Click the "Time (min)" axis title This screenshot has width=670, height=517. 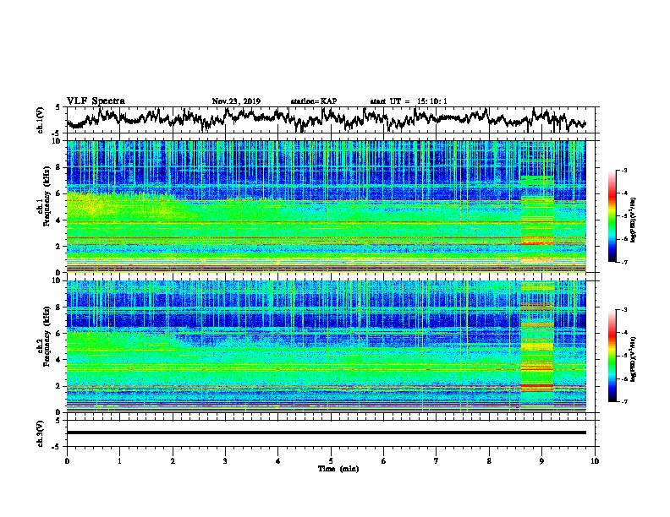tap(338, 469)
